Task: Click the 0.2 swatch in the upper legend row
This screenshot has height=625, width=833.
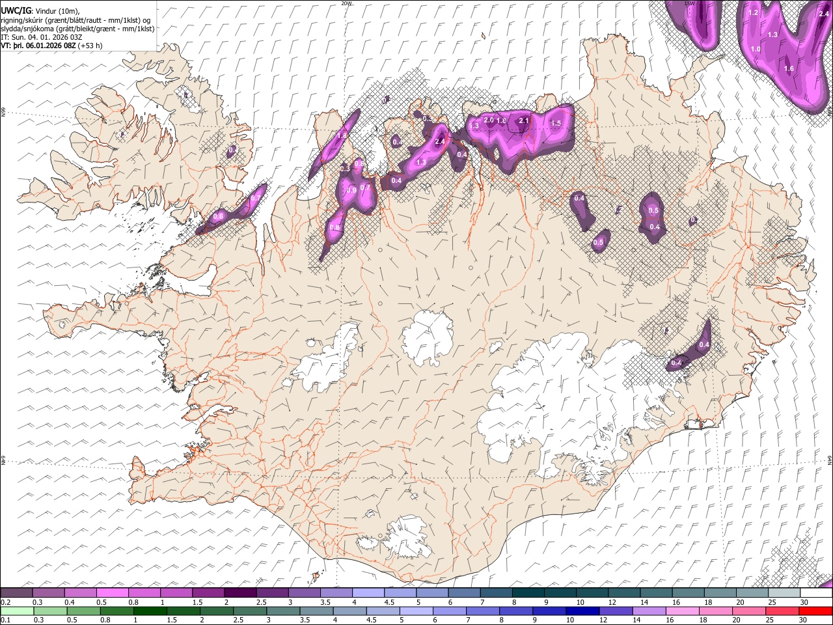Action: (x=16, y=593)
